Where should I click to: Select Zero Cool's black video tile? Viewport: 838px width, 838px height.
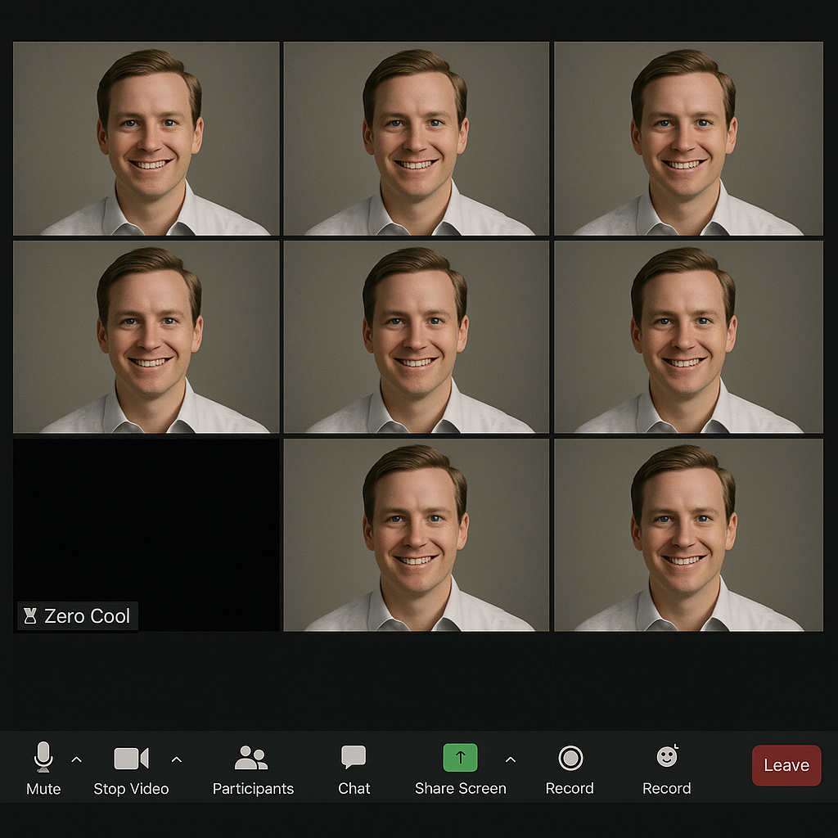(x=146, y=535)
